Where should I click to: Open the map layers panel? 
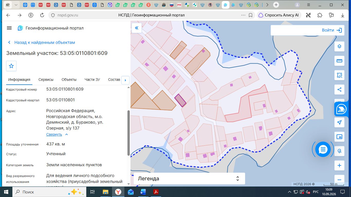click(x=339, y=46)
